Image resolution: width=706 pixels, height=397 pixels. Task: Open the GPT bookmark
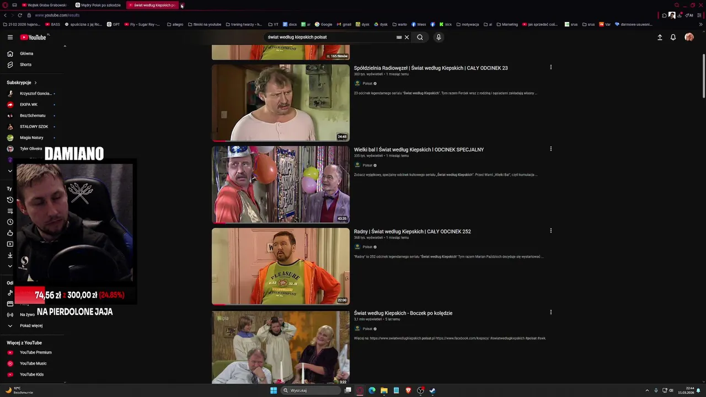coord(113,24)
